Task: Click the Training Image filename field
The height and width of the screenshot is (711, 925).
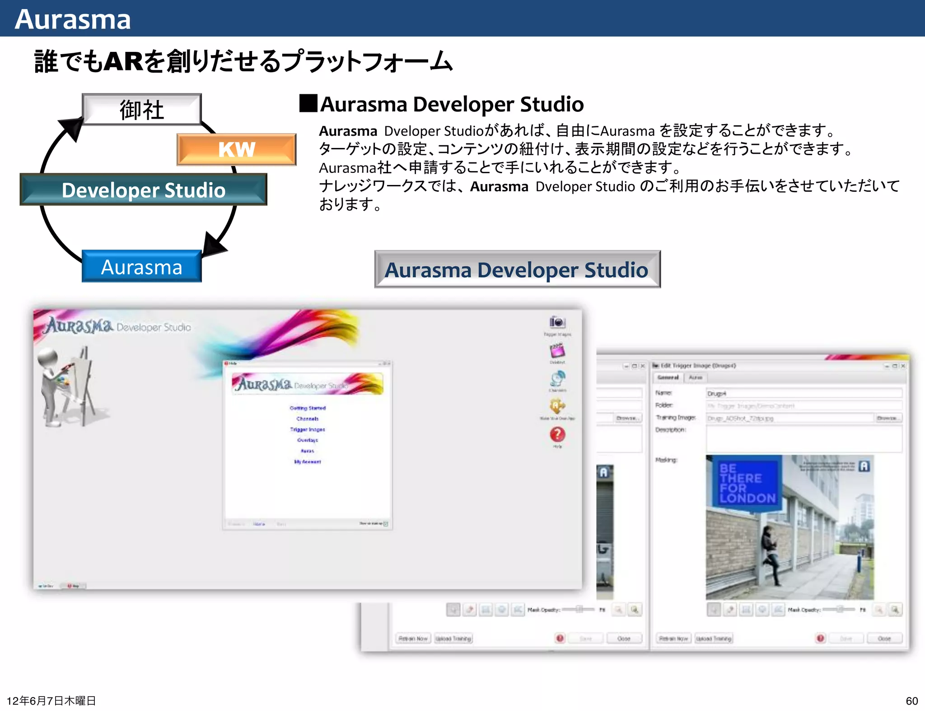Action: [x=790, y=418]
